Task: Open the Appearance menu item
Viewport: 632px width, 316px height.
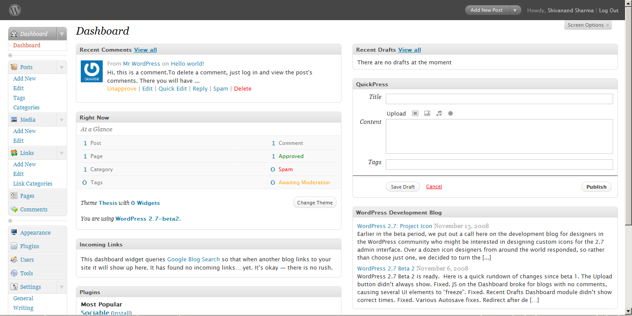Action: tap(35, 232)
